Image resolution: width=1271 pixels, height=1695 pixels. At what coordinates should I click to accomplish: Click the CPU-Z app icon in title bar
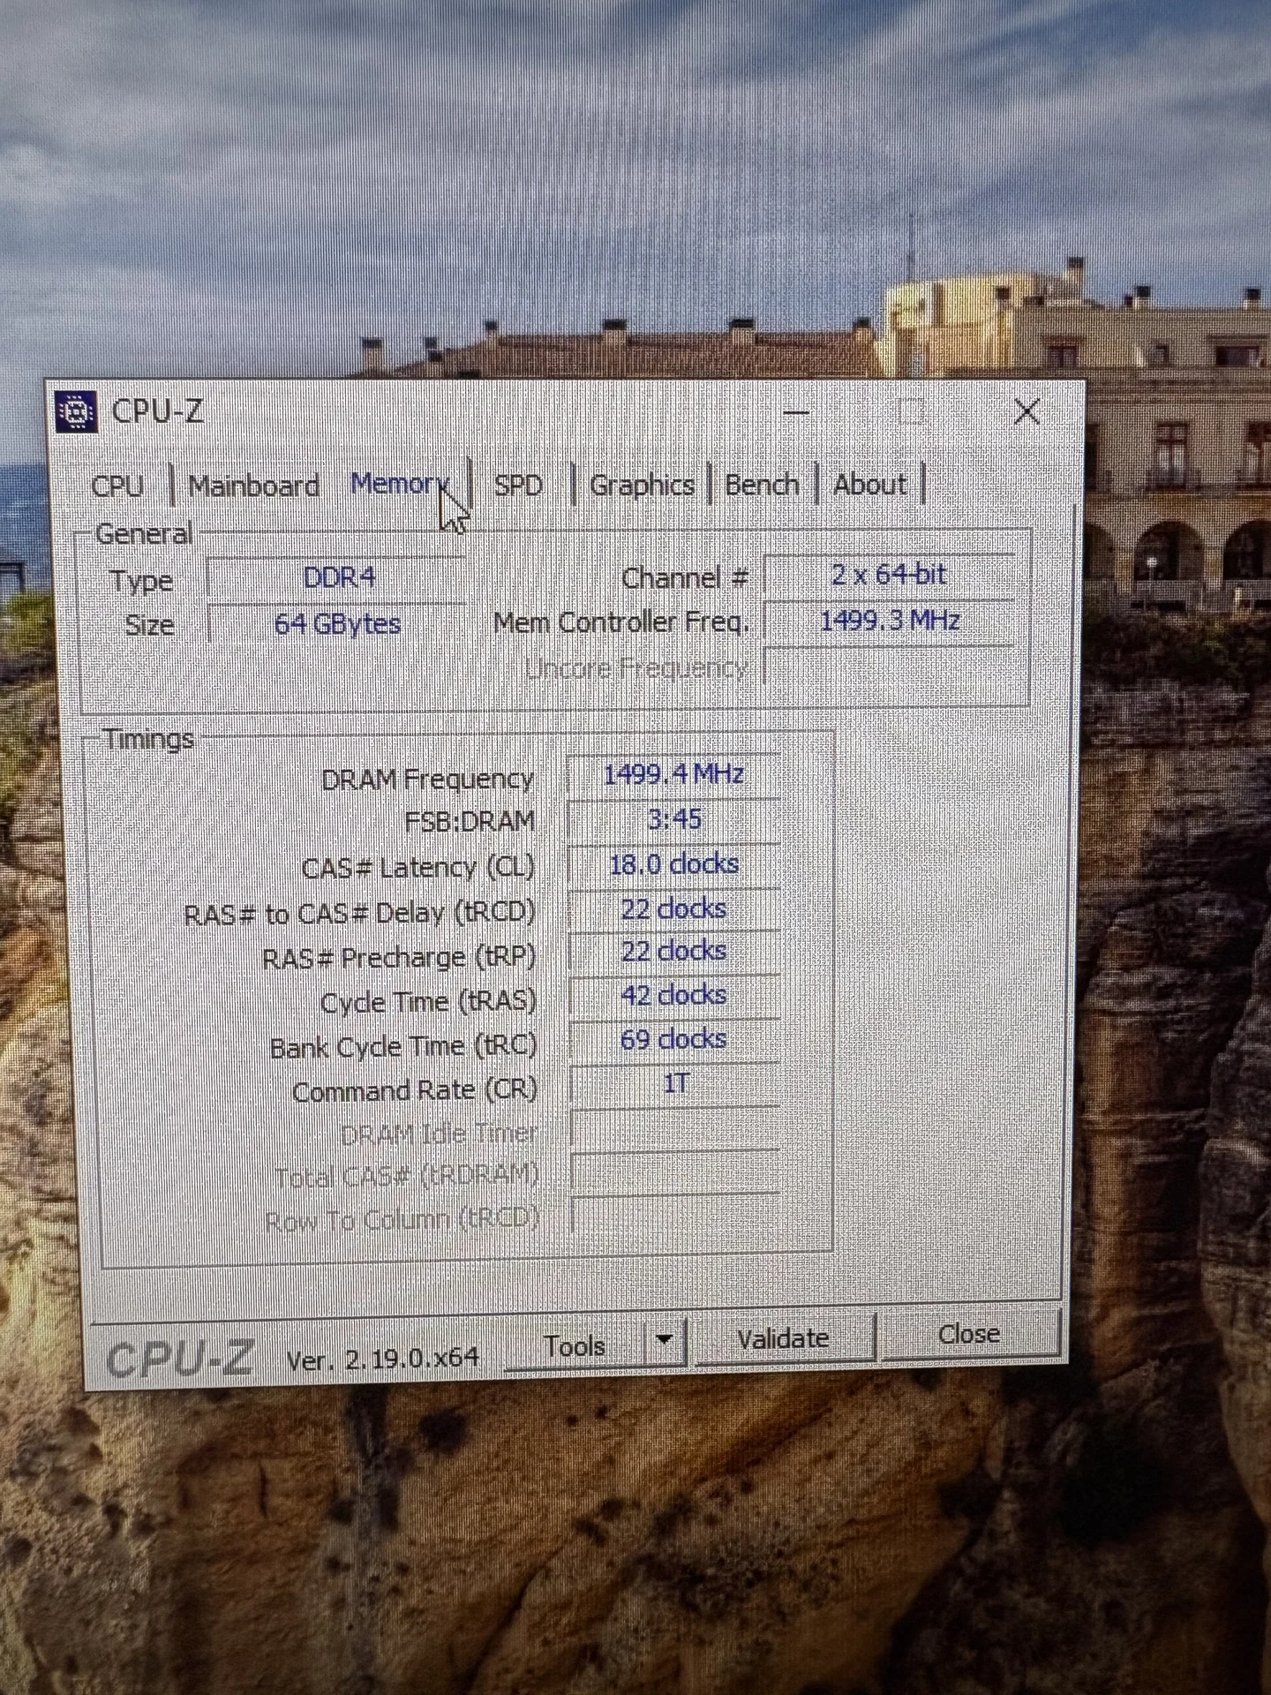click(76, 411)
